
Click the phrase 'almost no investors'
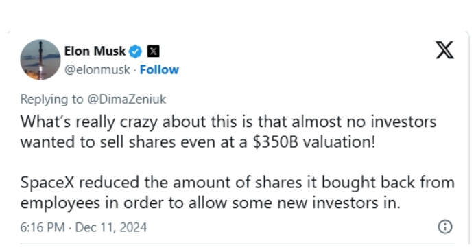364,122
